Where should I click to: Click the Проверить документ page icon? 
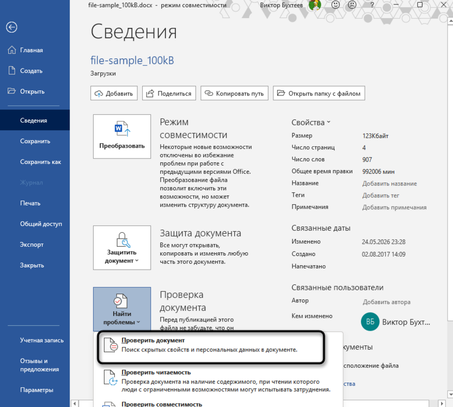(x=111, y=345)
